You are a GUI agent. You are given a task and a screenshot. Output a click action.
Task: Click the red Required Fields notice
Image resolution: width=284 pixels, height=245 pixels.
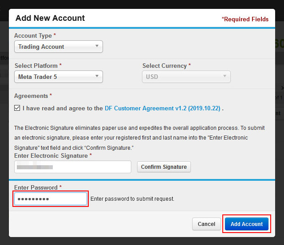(x=245, y=19)
